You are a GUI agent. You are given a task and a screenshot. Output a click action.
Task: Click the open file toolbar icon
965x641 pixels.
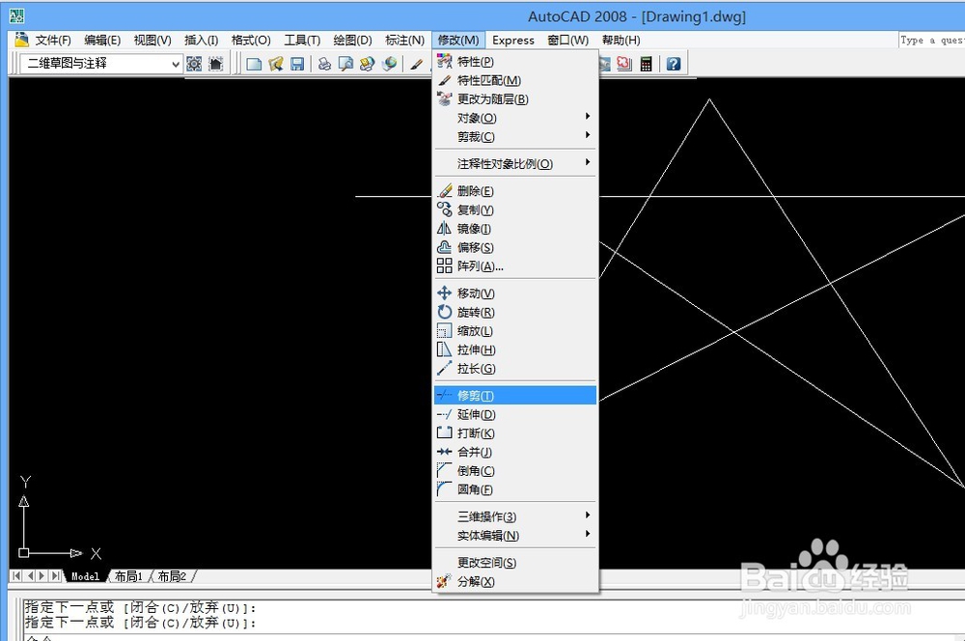pos(275,64)
